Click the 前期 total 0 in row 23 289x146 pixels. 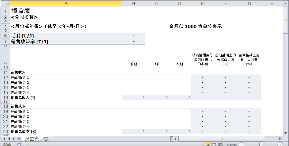(x=134, y=132)
